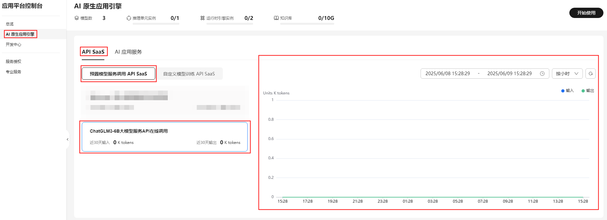Select the ChatGLM3-6B model service card
The height and width of the screenshot is (220, 607).
tap(165, 136)
